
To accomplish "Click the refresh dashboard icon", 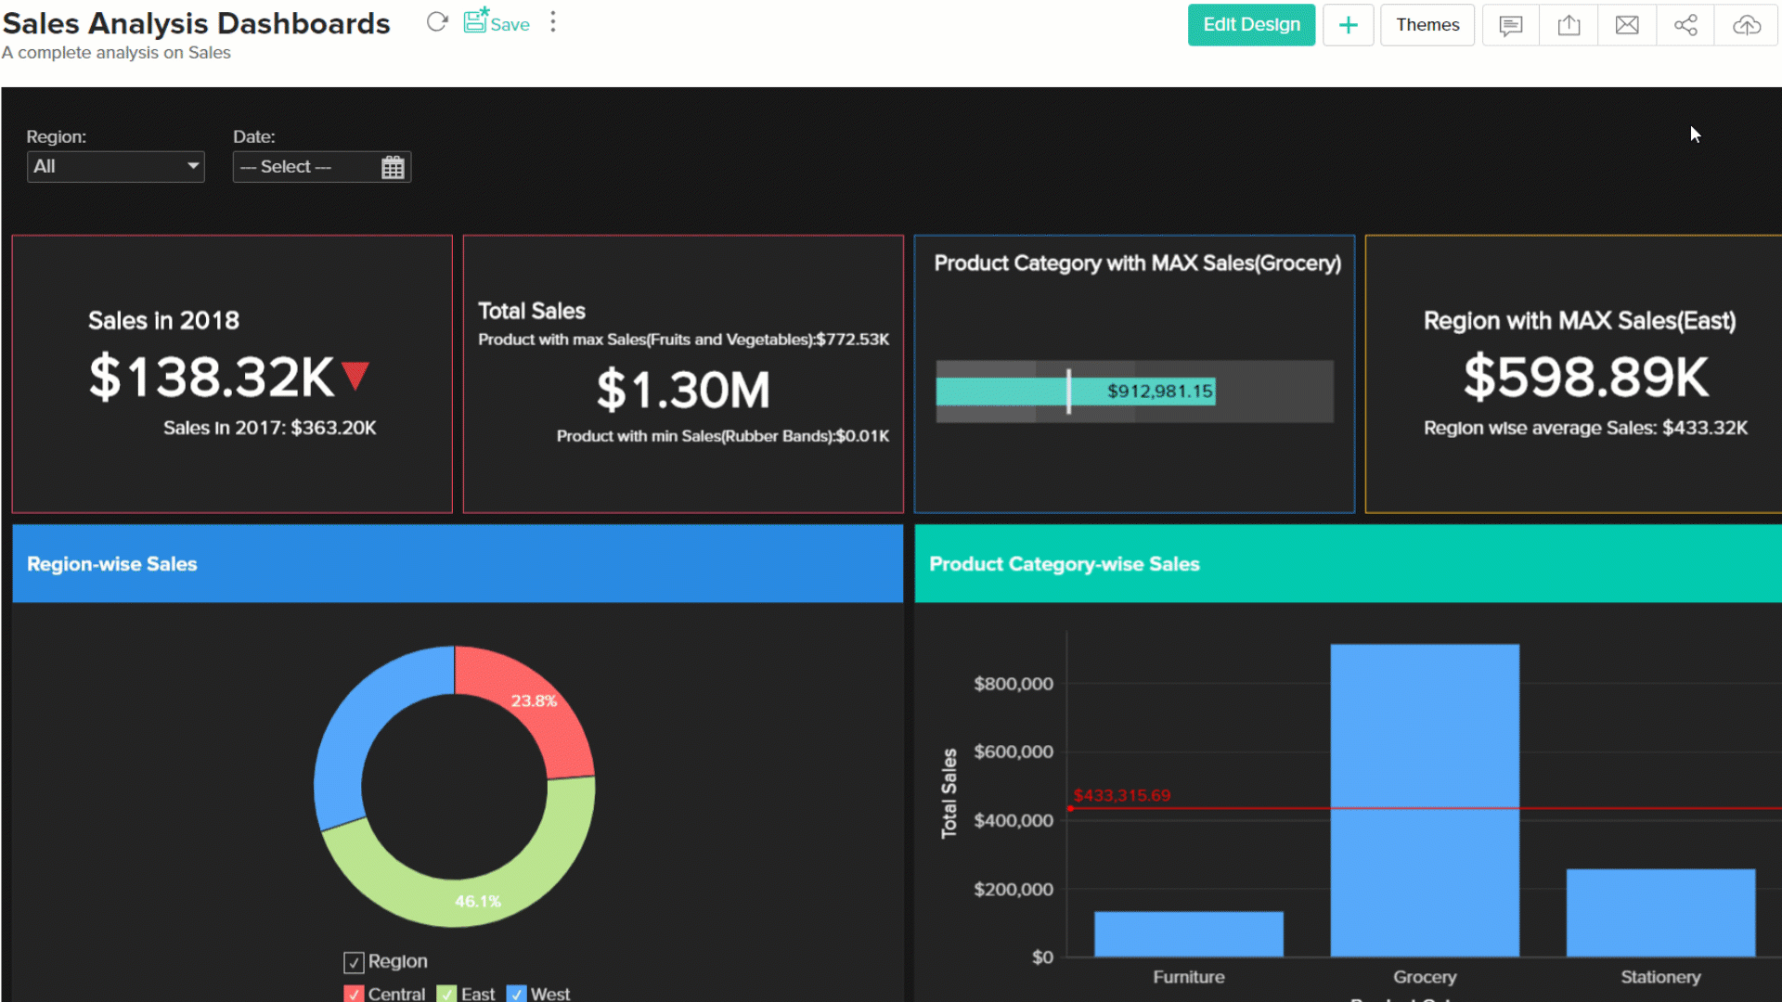I will [x=437, y=22].
